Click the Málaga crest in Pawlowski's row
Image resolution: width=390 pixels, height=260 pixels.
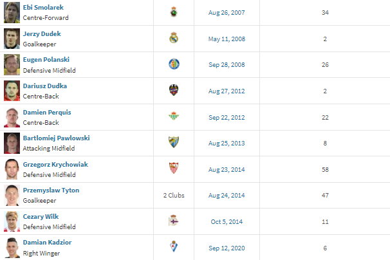[x=174, y=142]
